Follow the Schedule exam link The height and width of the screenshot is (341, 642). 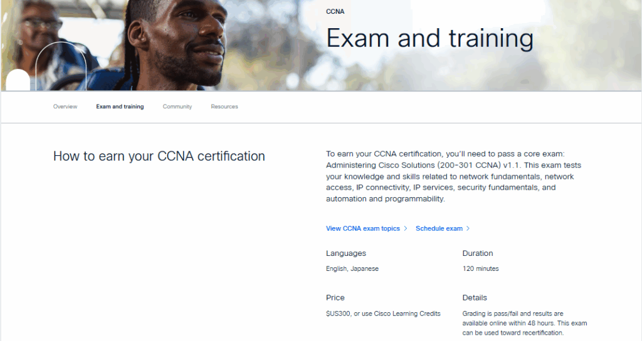(439, 229)
